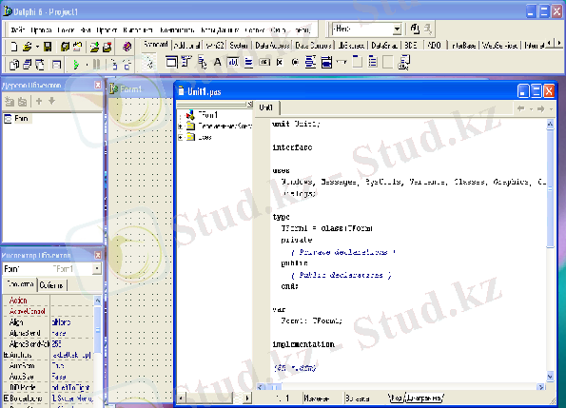This screenshot has width=566, height=408.
Task: Select the ListBox component in the palette
Action: tap(310, 62)
